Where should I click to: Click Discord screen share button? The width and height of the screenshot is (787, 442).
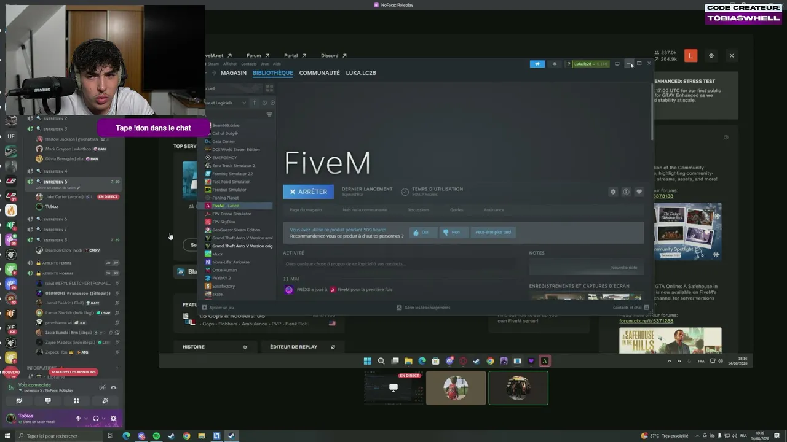click(48, 401)
